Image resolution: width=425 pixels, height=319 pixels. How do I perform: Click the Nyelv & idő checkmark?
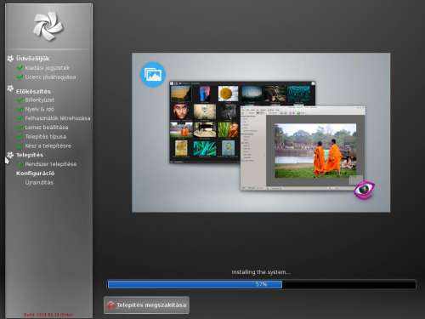point(20,109)
